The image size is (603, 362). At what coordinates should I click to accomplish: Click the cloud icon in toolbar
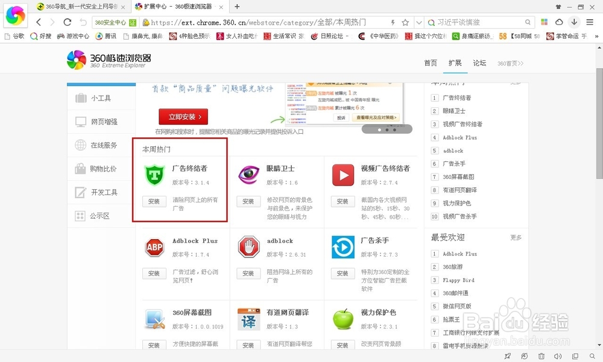559,22
